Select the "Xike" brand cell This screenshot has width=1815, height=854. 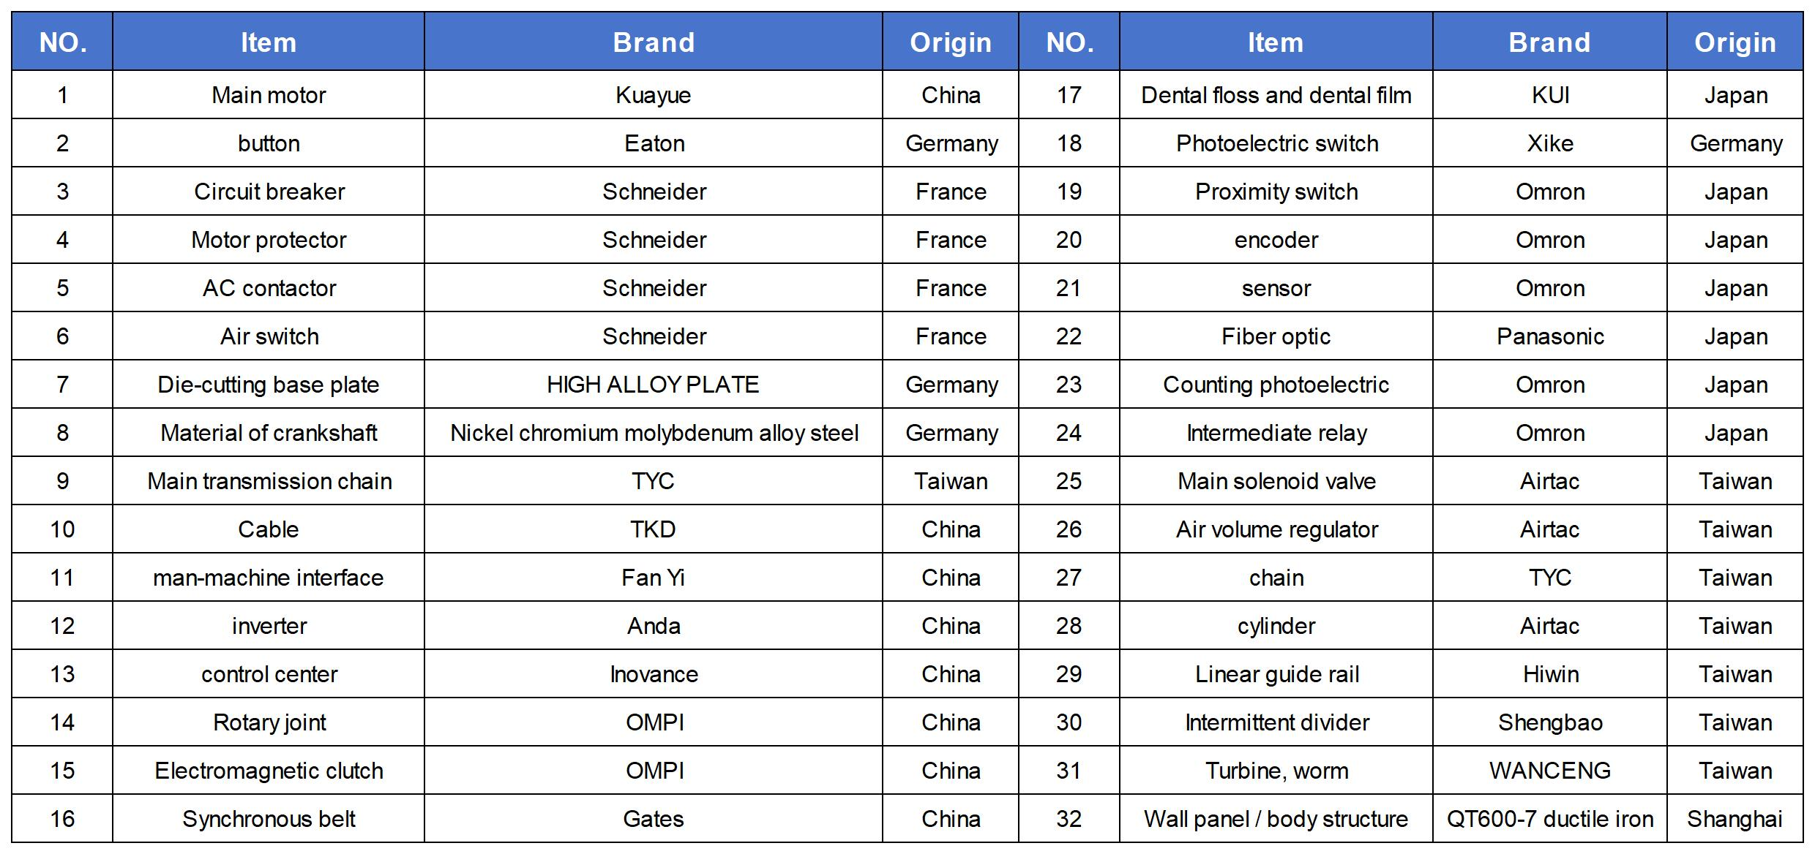click(1549, 143)
